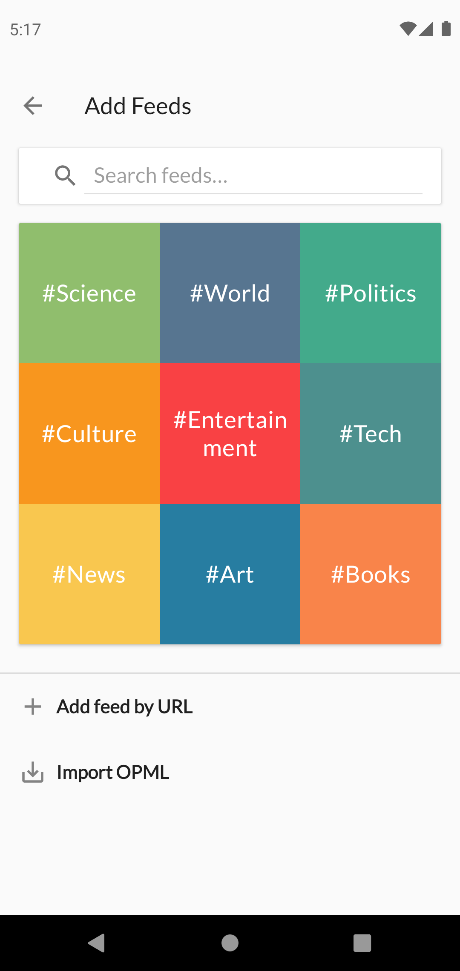Choose Import OPML option
The image size is (460, 971).
point(113,773)
